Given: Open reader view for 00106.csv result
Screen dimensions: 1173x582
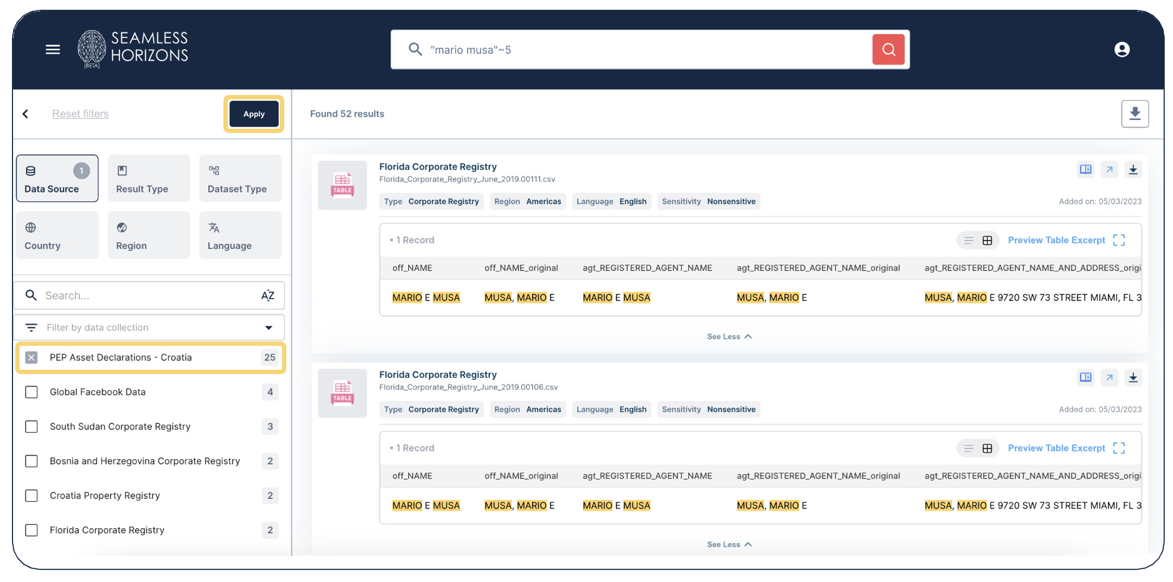Looking at the screenshot, I should 1085,377.
